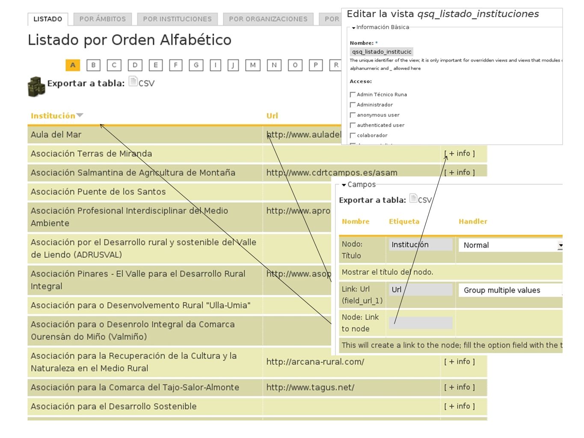
Task: Sort by Institución column arrow
Action: [x=80, y=115]
